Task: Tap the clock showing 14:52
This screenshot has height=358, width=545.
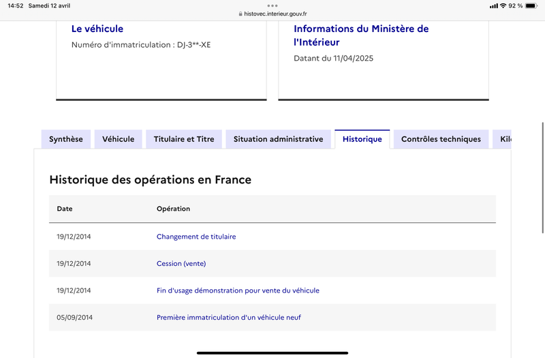Action: (x=15, y=5)
